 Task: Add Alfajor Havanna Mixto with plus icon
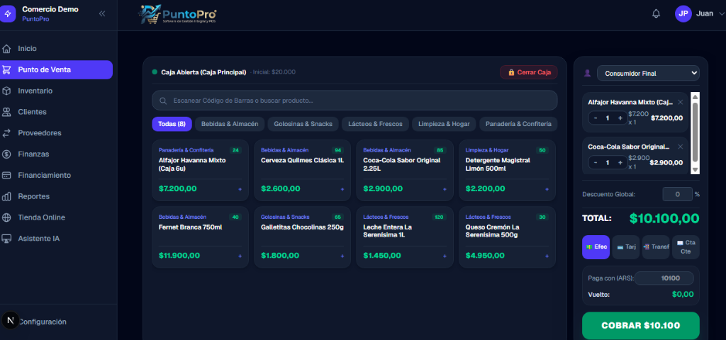click(x=240, y=189)
